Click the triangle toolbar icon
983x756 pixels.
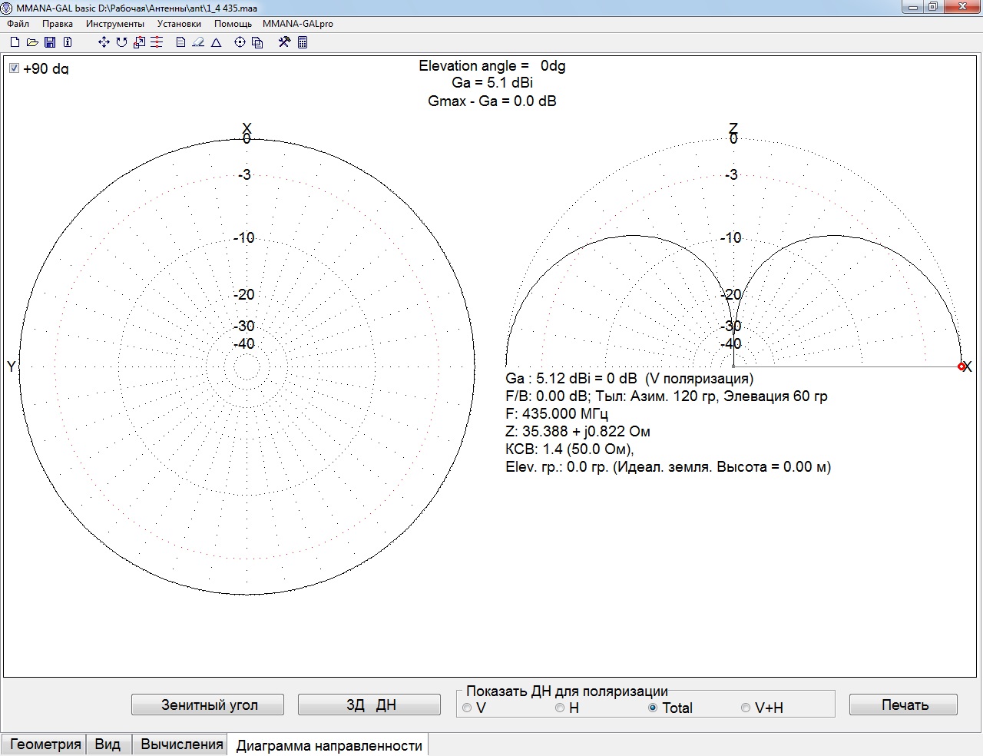click(x=217, y=42)
